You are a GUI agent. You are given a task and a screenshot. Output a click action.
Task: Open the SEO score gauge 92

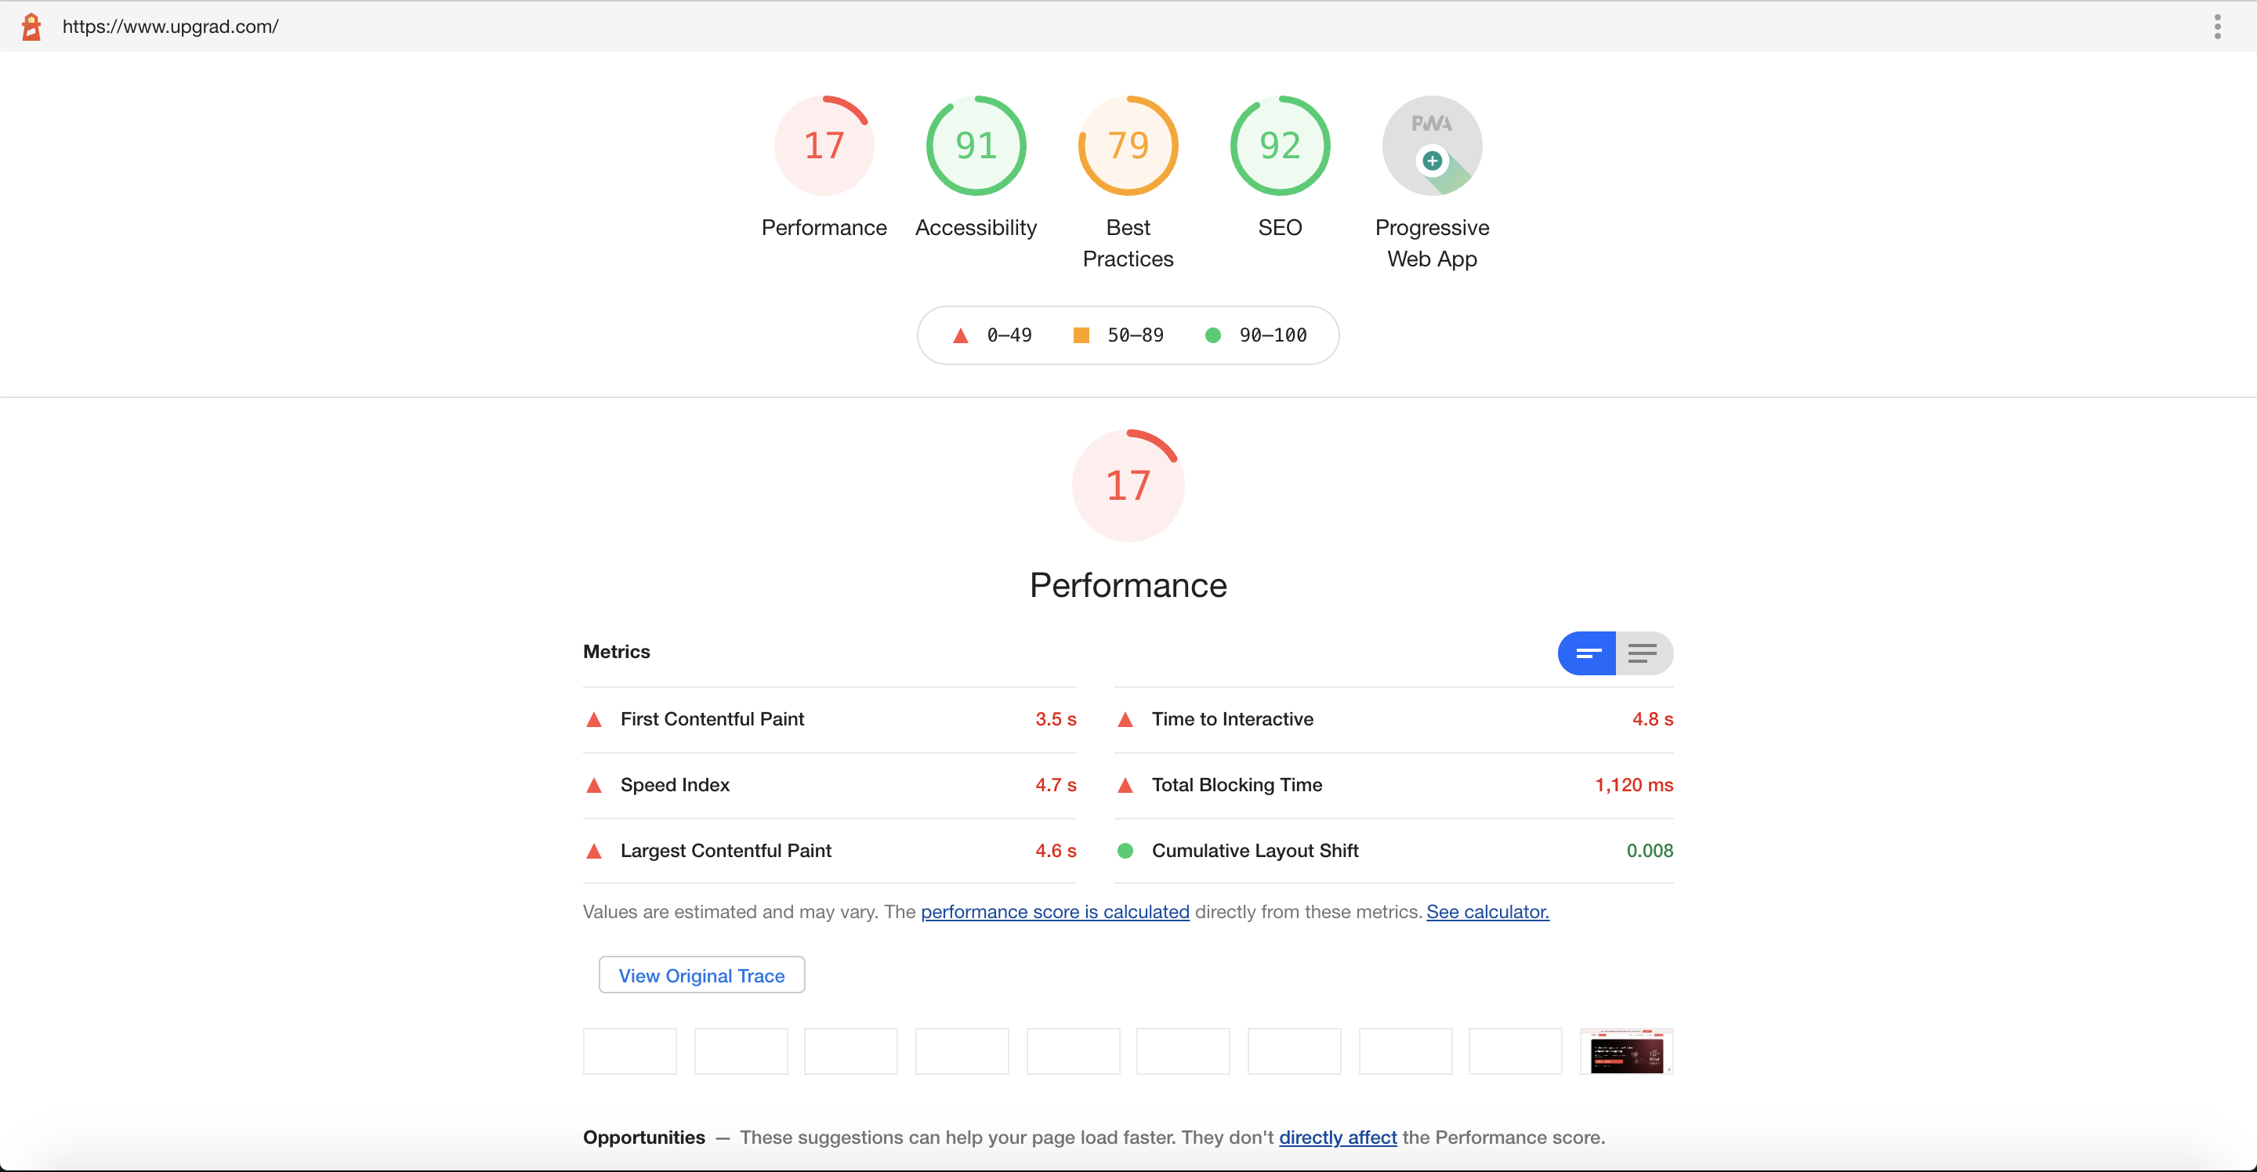point(1279,146)
